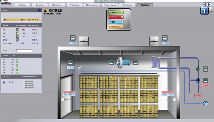The image size is (214, 122).
Task: Open the monitor icon beside right vent flap
Action: coord(165,38)
